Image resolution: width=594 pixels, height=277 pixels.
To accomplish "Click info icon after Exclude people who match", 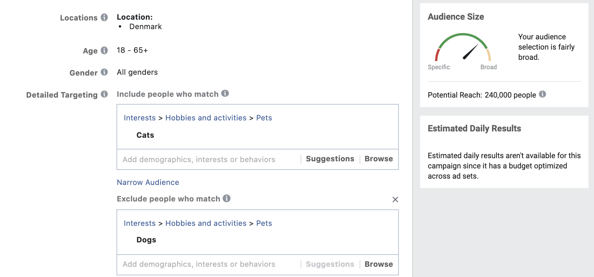I will pos(227,198).
